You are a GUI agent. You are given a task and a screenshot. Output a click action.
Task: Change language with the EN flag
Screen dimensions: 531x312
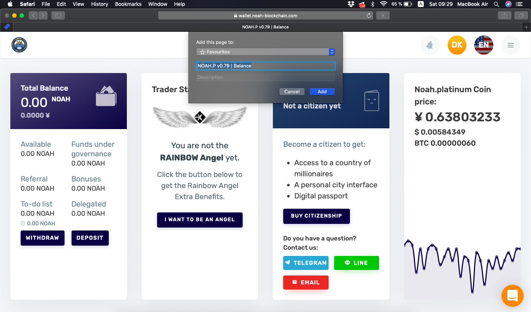(484, 45)
